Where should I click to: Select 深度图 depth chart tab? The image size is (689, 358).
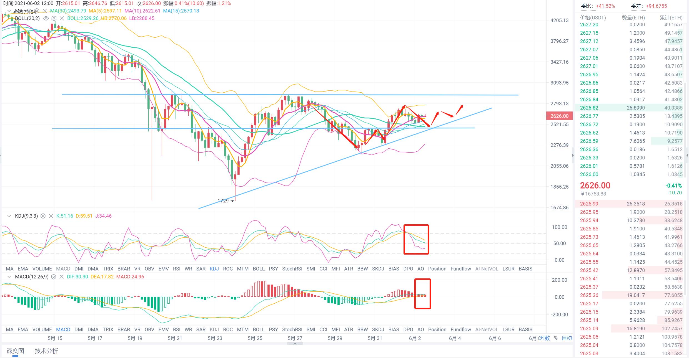pyautogui.click(x=15, y=351)
